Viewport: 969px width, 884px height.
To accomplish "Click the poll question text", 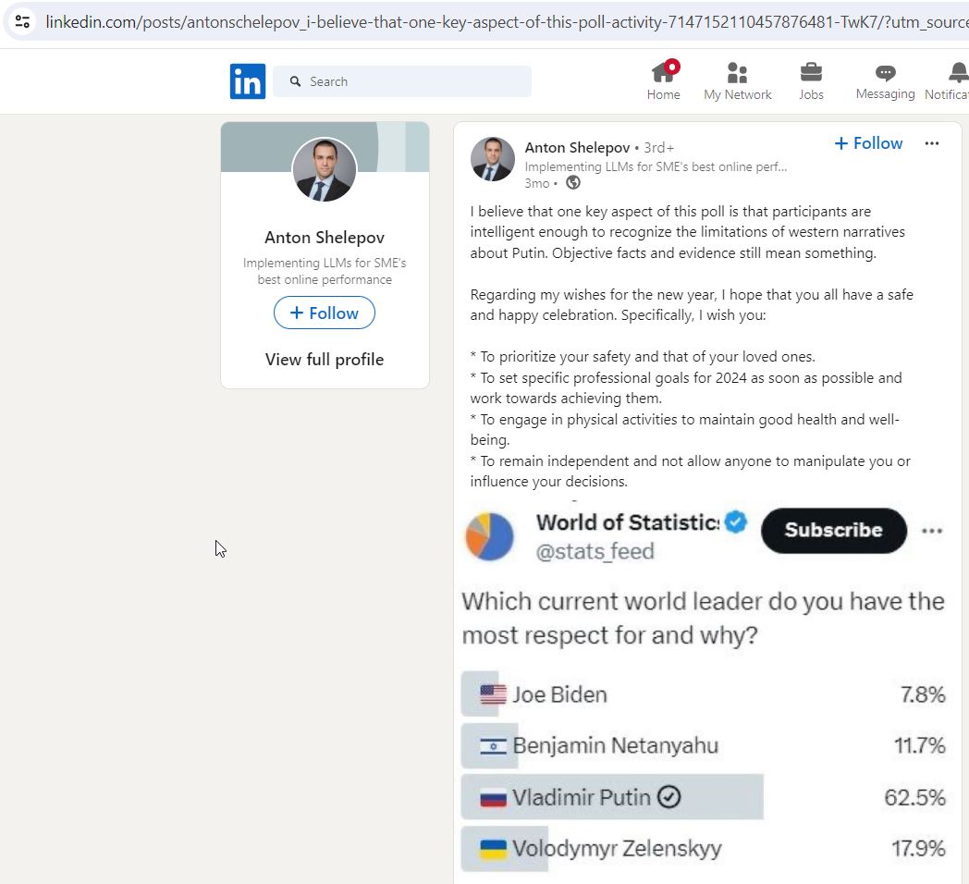I will click(x=704, y=619).
